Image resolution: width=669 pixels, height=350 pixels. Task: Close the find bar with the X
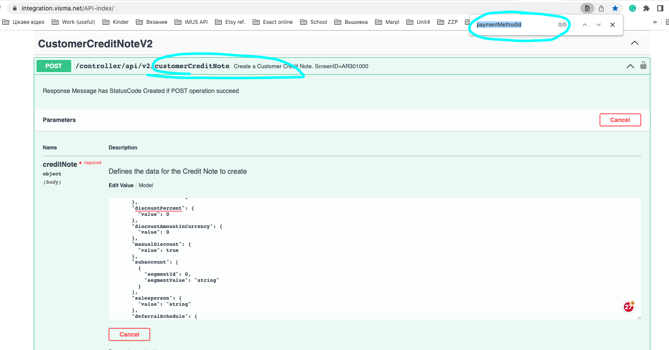pyautogui.click(x=612, y=24)
